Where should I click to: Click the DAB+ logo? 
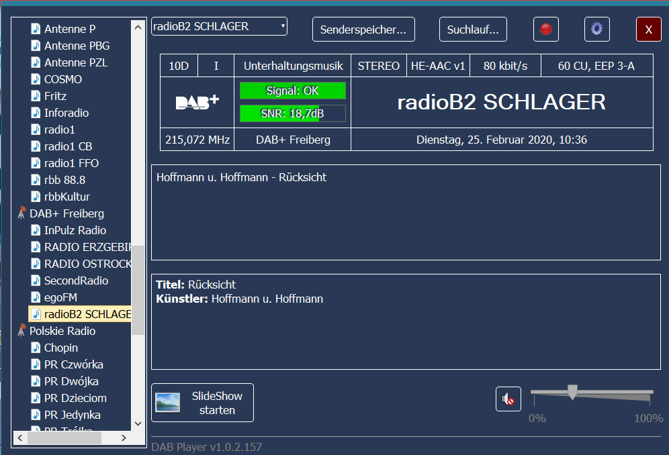click(197, 102)
